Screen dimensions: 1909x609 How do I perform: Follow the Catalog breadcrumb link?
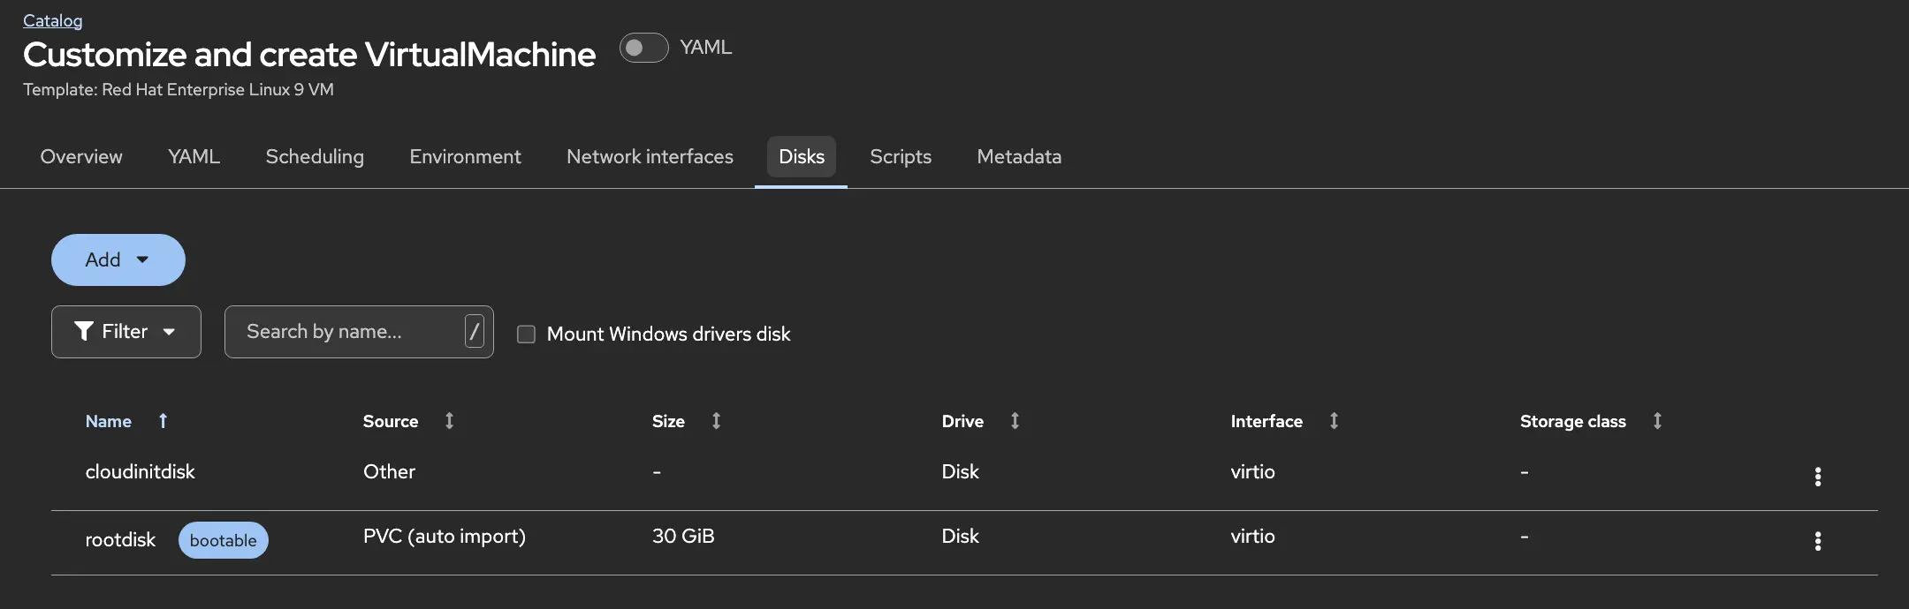pyautogui.click(x=53, y=20)
